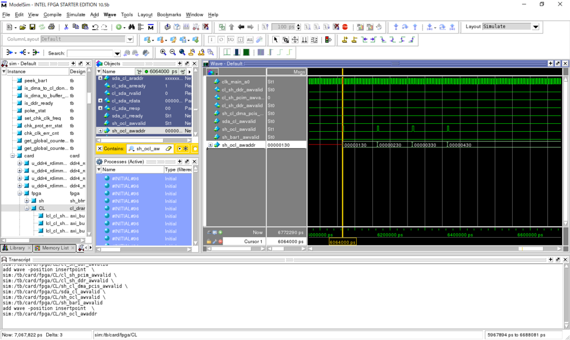The height and width of the screenshot is (340, 570).
Task: Click the Wave horizontal scrollbar thumb
Action: [x=532, y=249]
